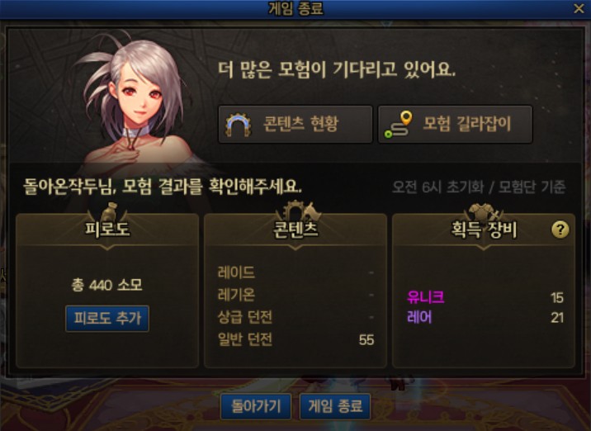Select the 일반 던전 row showing 55
The image size is (591, 431).
(x=295, y=339)
